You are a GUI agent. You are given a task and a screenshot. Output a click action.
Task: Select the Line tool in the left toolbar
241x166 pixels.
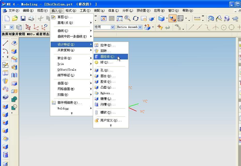(x=5, y=43)
